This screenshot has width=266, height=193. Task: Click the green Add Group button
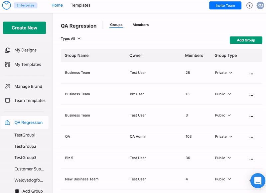click(246, 40)
